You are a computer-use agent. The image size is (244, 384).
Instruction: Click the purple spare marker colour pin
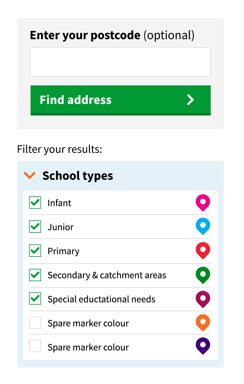[203, 346]
